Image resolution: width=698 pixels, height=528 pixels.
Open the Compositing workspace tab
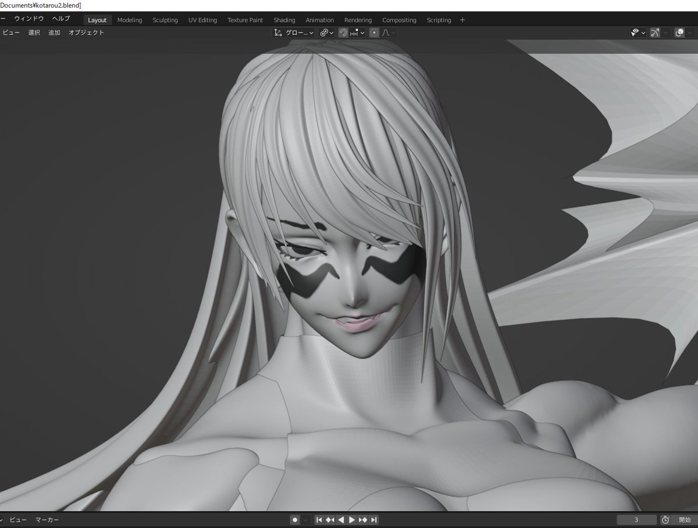coord(399,20)
